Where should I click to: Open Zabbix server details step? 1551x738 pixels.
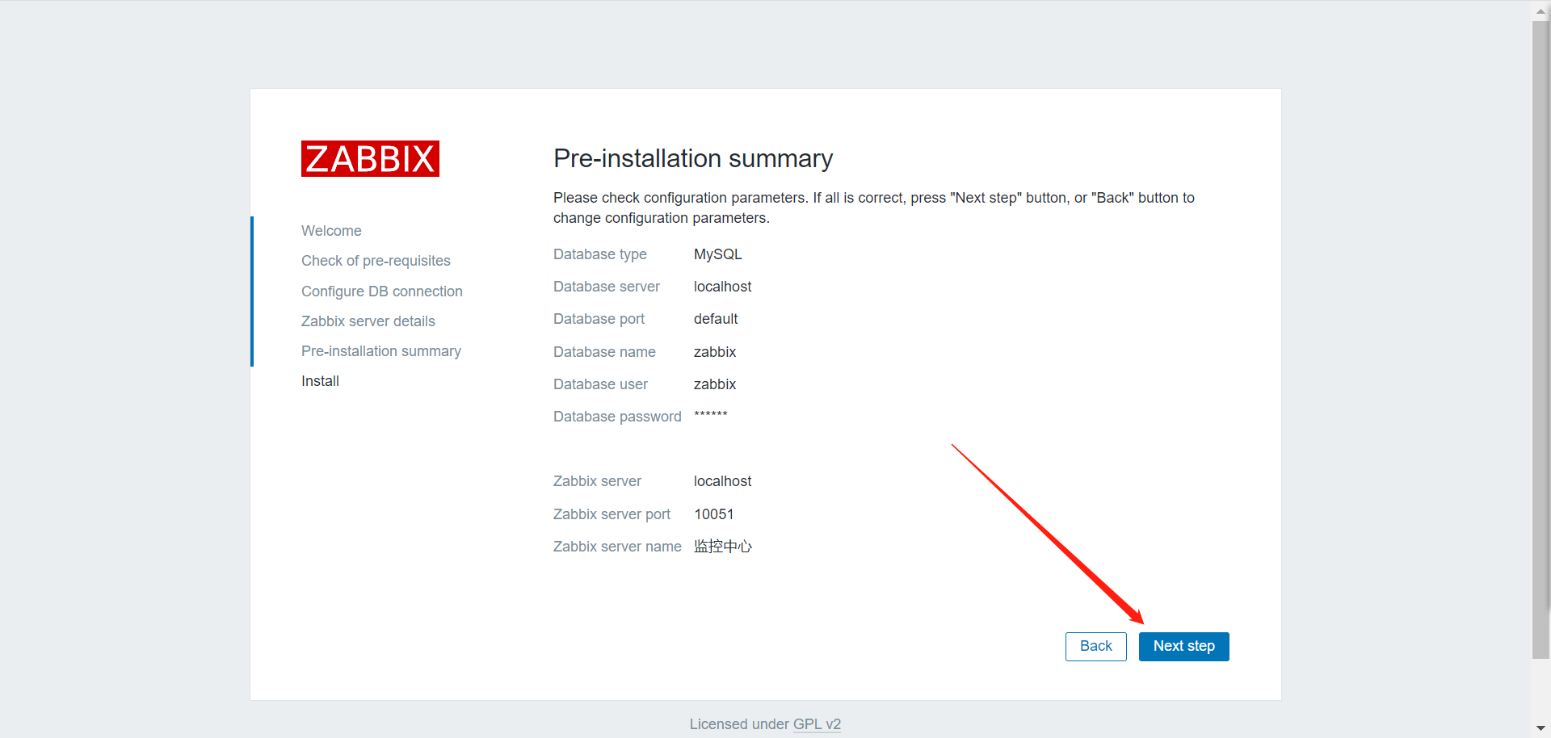click(368, 321)
